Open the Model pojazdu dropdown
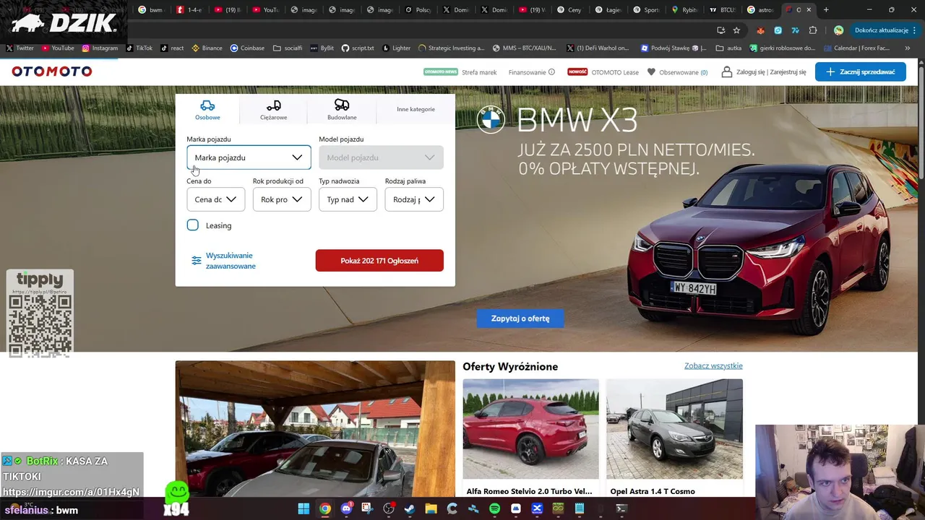 coord(381,157)
